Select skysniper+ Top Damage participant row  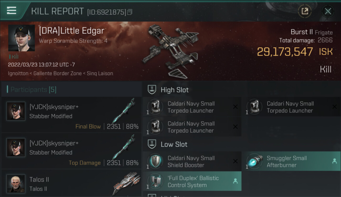(x=71, y=151)
